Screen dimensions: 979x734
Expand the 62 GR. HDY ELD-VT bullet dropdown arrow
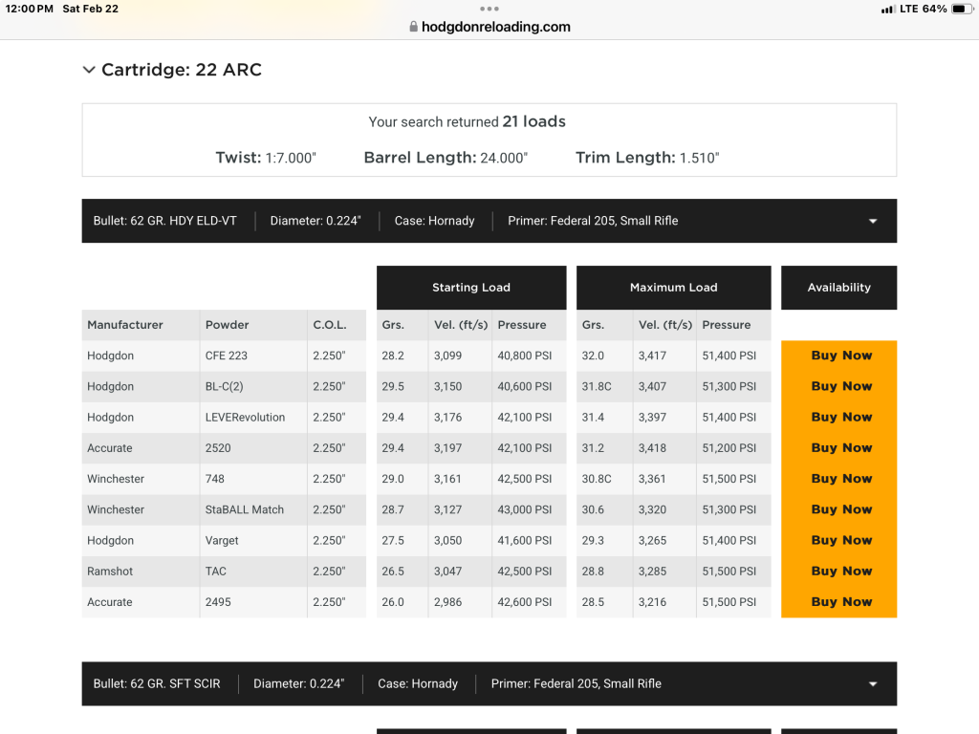[x=872, y=221]
